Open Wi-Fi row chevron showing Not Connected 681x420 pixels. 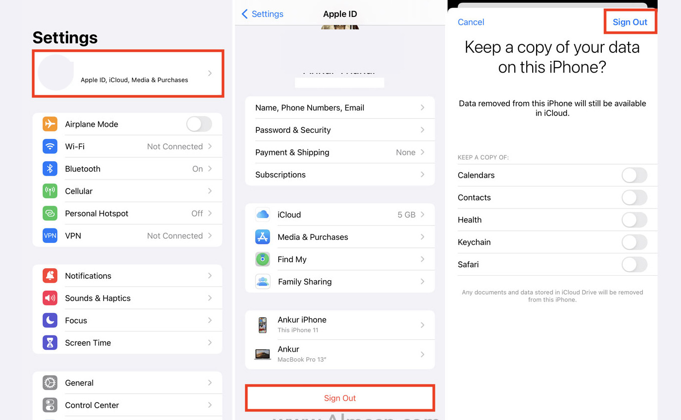point(210,146)
